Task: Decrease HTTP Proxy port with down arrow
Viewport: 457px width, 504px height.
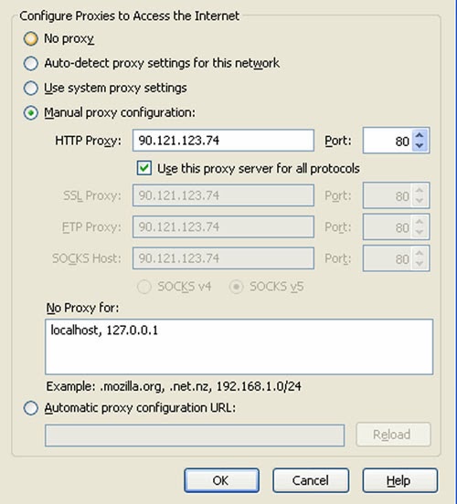Action: (x=420, y=145)
